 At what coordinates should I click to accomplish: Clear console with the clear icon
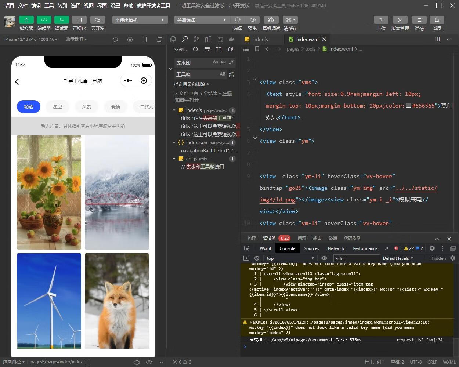point(257,258)
